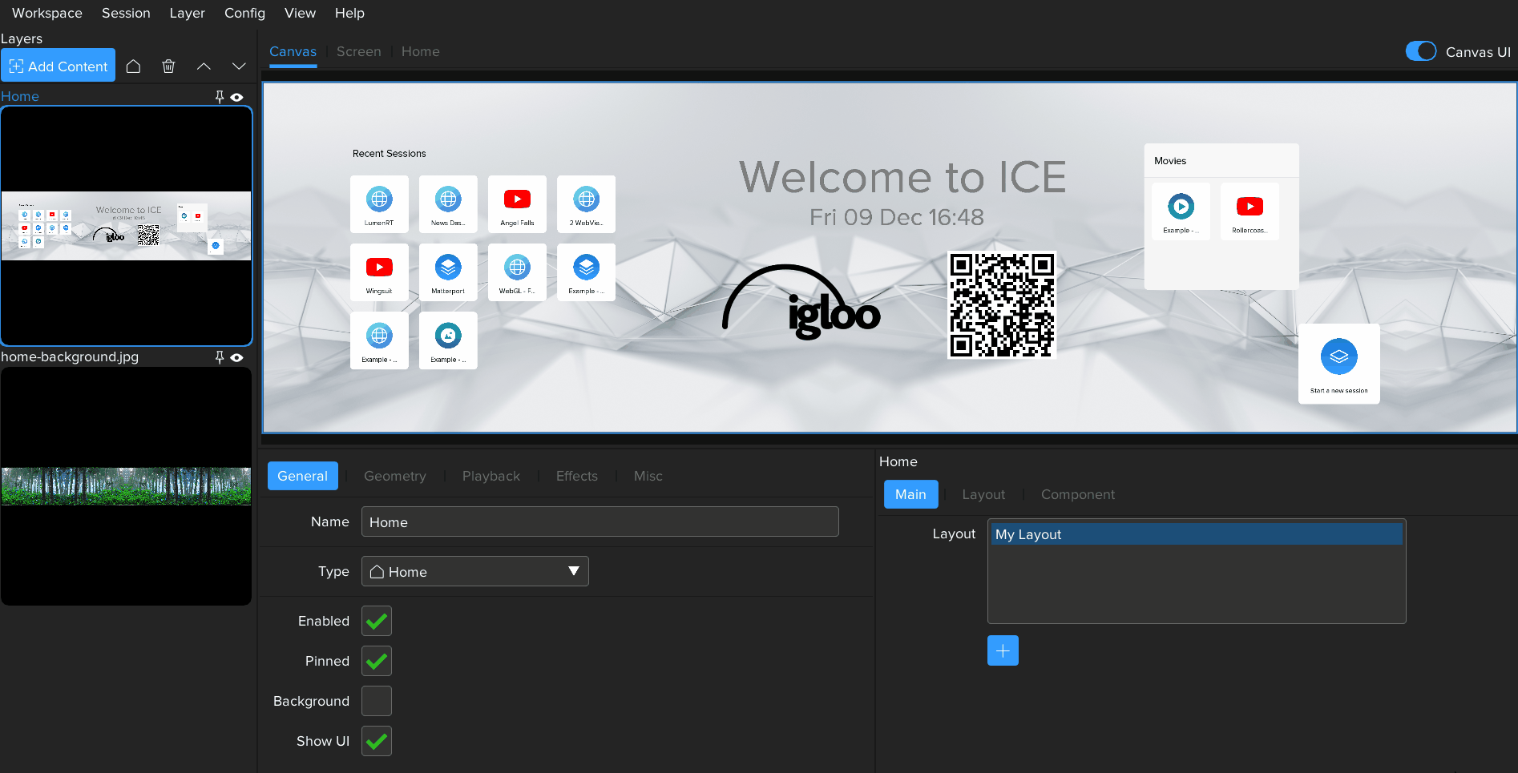
Task: Switch to the Geometry tab
Action: click(394, 476)
